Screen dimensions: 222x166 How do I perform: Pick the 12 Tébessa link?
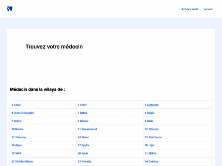[151, 129]
